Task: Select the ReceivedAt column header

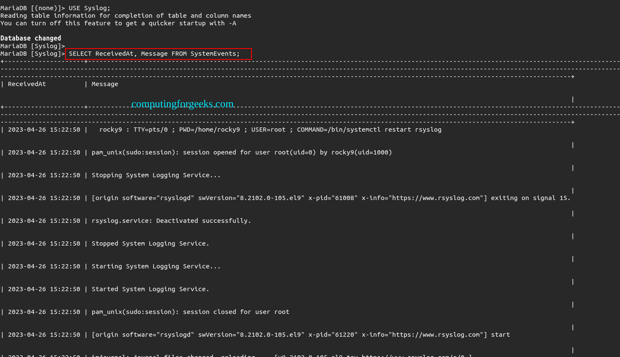Action: point(27,84)
